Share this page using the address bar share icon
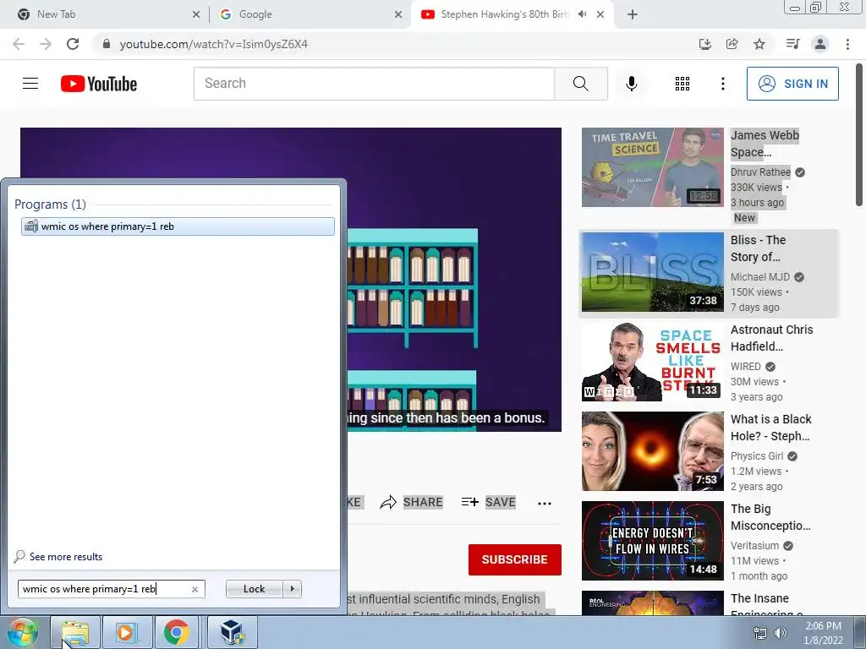This screenshot has width=866, height=649. tap(732, 44)
